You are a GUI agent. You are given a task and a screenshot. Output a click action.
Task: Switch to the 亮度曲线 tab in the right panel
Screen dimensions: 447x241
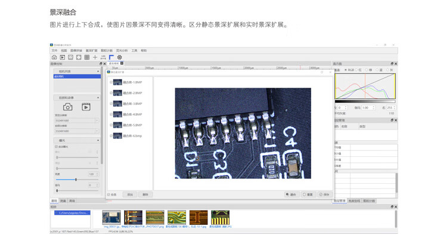[x=355, y=201]
